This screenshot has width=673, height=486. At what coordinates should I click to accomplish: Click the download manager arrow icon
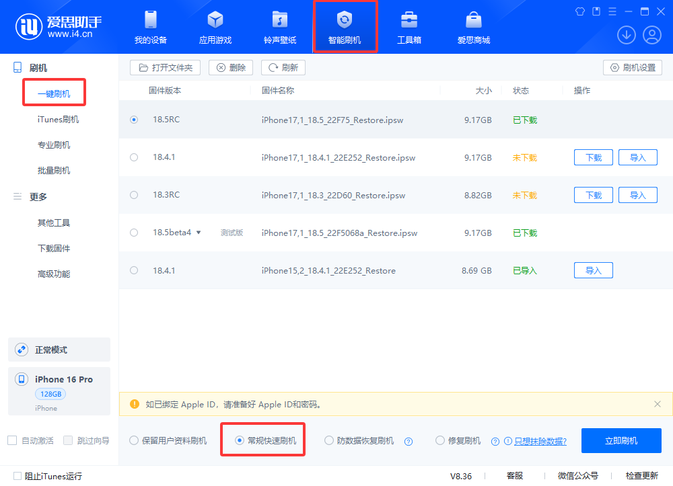click(627, 35)
